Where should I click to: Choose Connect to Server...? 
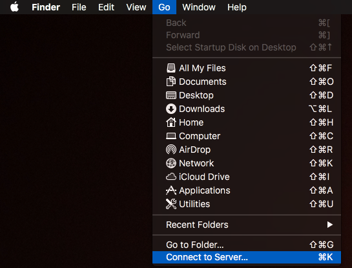(247, 257)
